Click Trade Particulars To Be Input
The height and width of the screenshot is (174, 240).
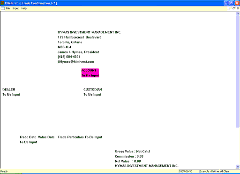click(x=80, y=137)
